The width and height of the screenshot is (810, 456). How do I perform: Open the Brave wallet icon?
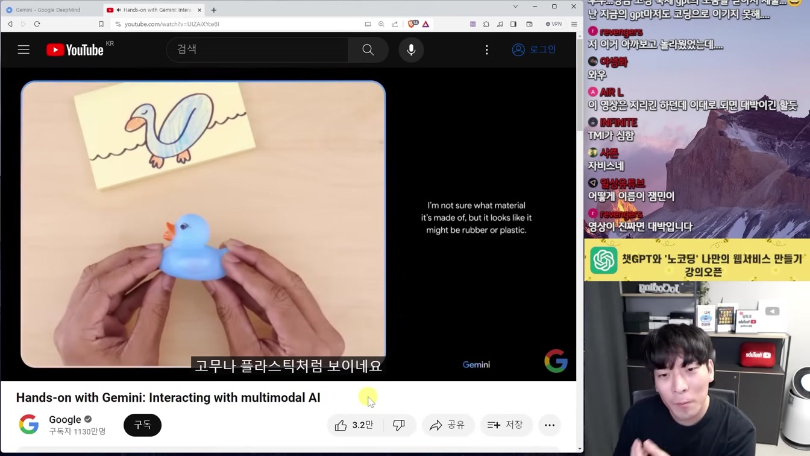click(529, 24)
